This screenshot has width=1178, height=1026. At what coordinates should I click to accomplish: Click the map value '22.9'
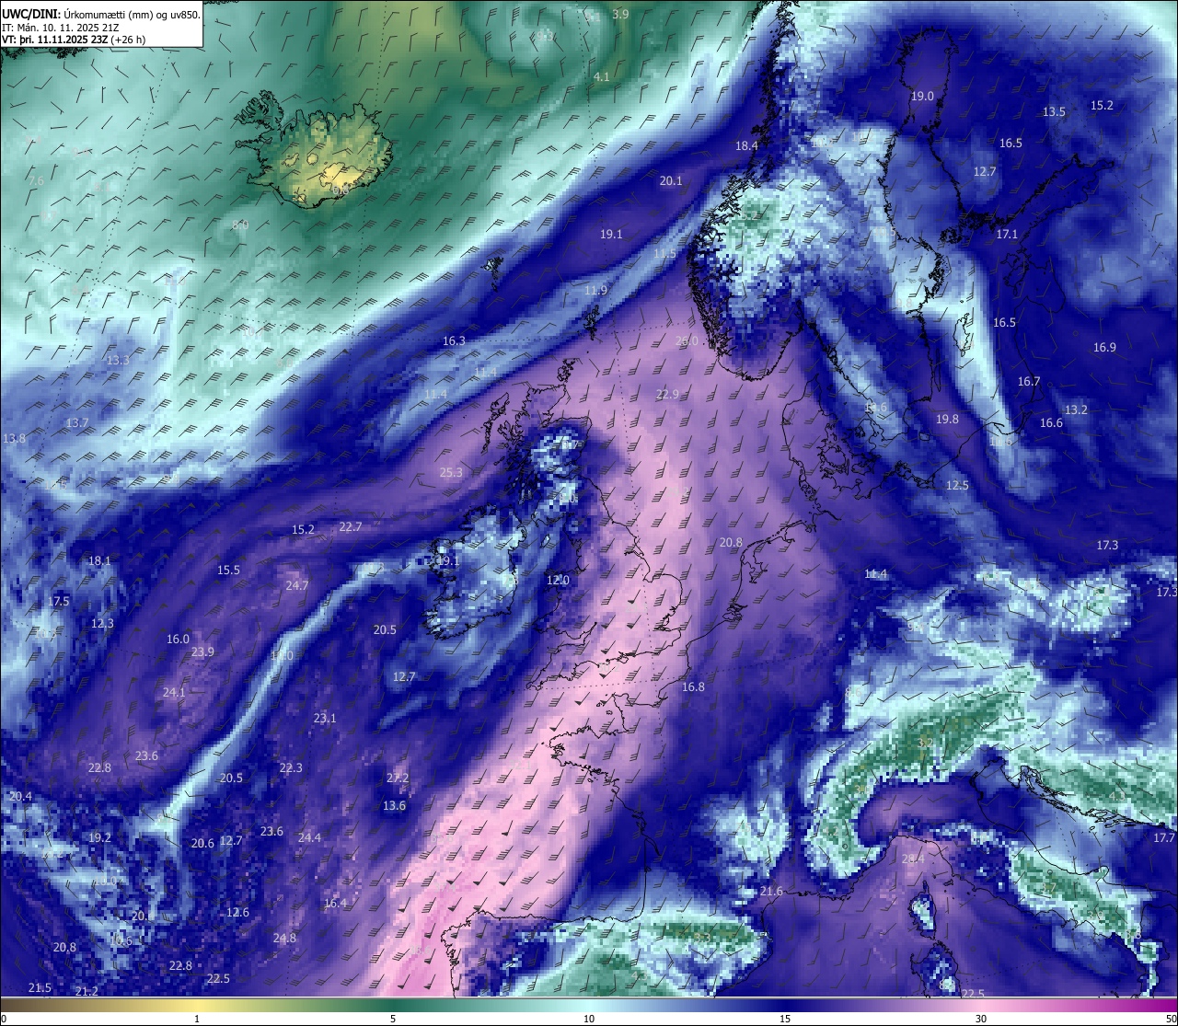tap(667, 394)
